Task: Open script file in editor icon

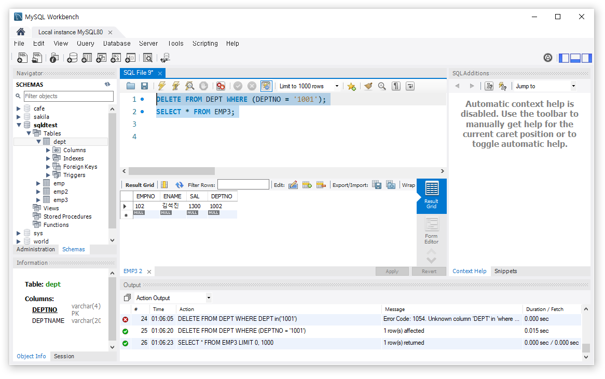Action: pyautogui.click(x=131, y=86)
